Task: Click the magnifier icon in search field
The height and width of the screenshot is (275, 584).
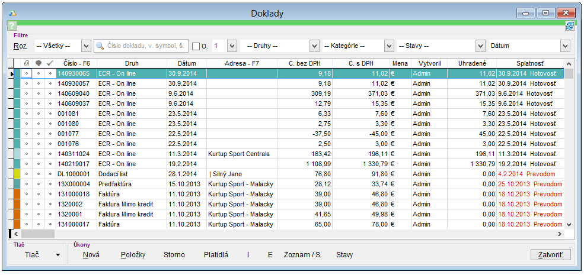Action: (x=101, y=46)
